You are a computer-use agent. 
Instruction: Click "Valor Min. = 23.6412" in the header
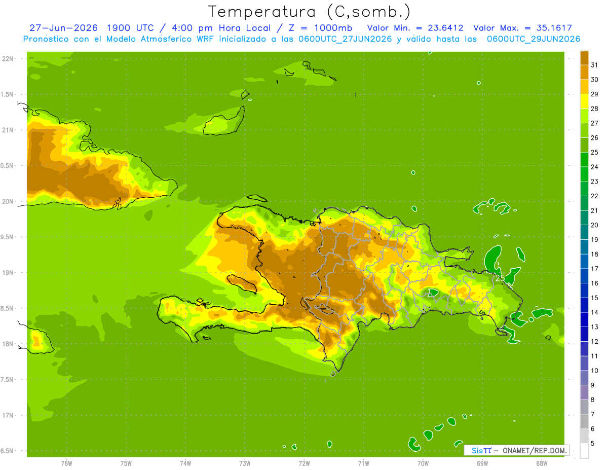point(415,28)
